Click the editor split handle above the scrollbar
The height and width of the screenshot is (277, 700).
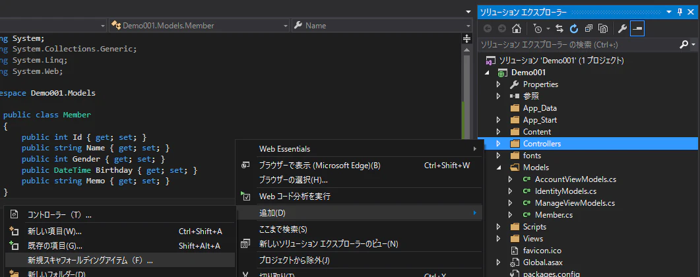(x=466, y=38)
